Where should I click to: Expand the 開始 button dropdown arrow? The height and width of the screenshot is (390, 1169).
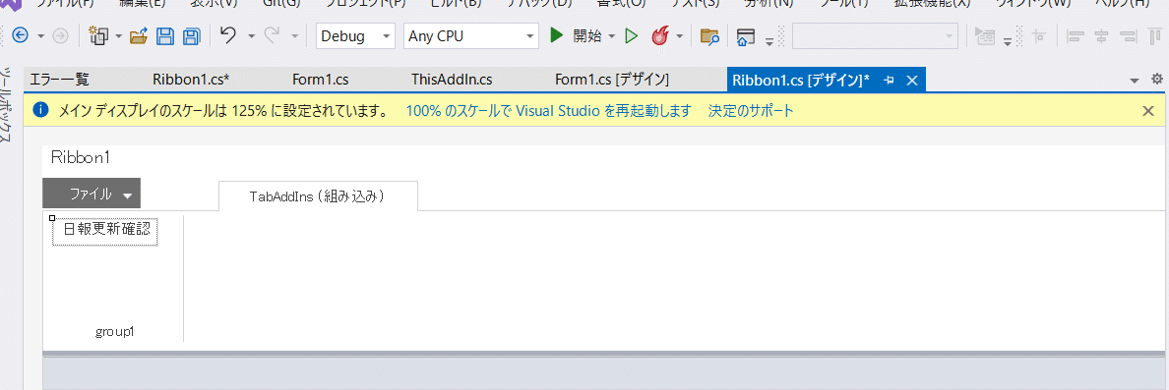point(611,35)
